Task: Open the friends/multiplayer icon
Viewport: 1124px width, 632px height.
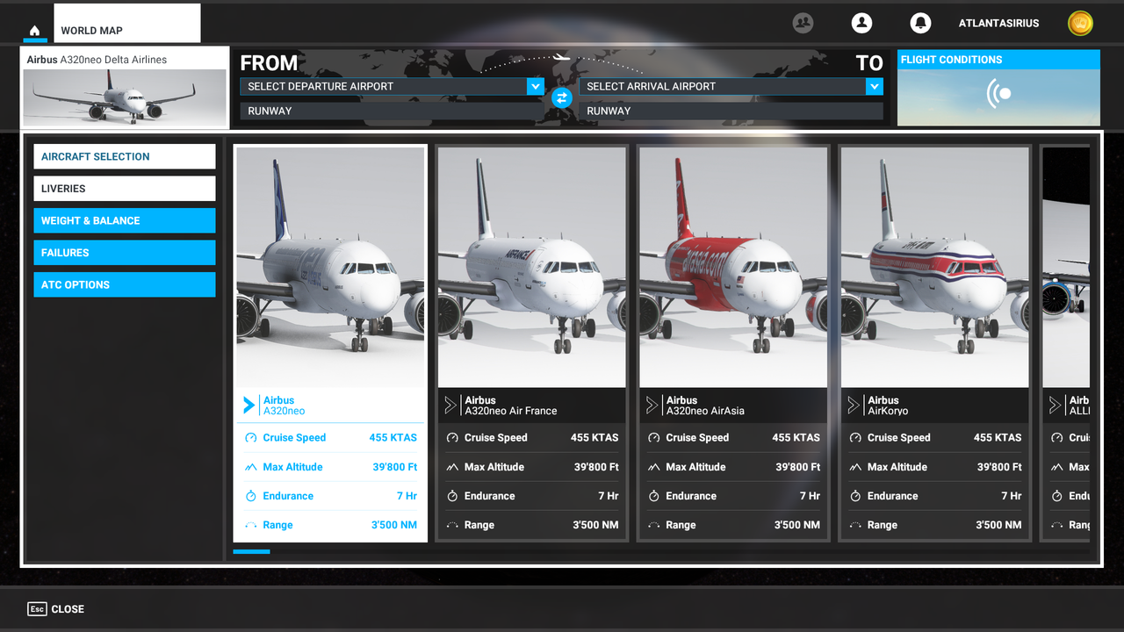Action: pos(802,23)
